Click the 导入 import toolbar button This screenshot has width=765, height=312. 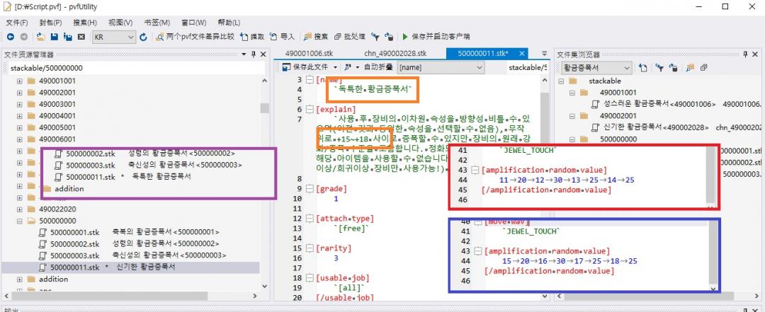pyautogui.click(x=283, y=36)
